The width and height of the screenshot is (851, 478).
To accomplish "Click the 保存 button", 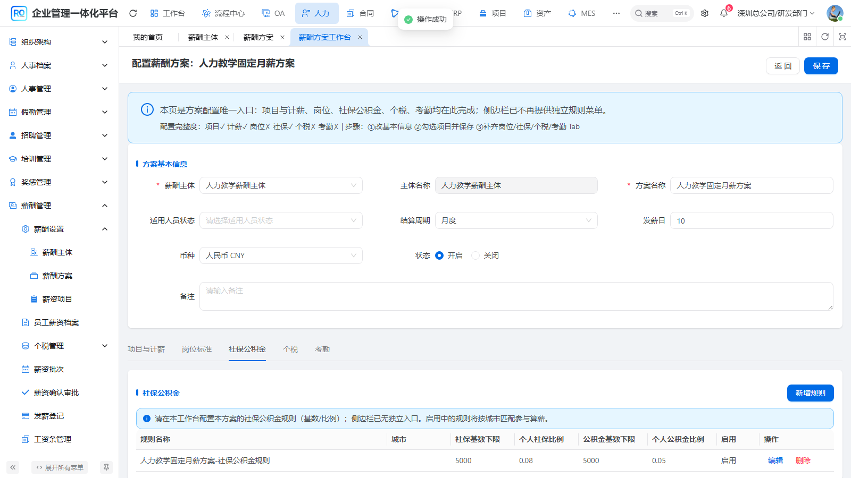I will coord(821,66).
